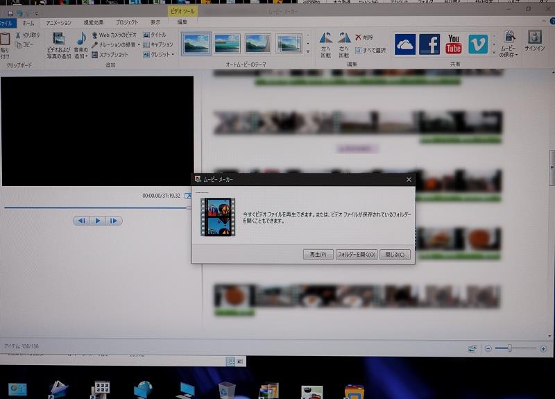The image size is (555, 399).
Task: Share to OneDrive cloud icon
Action: point(405,44)
